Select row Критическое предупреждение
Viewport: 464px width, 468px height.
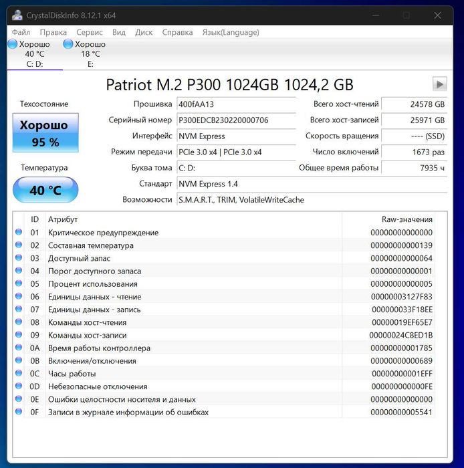click(x=224, y=232)
